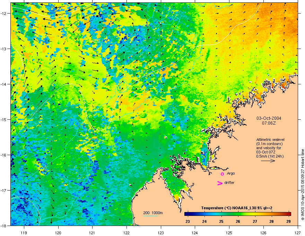Screen dimensions: 305x236
Task: Click the -17 latitude axis label
Action: click(x=4, y=191)
